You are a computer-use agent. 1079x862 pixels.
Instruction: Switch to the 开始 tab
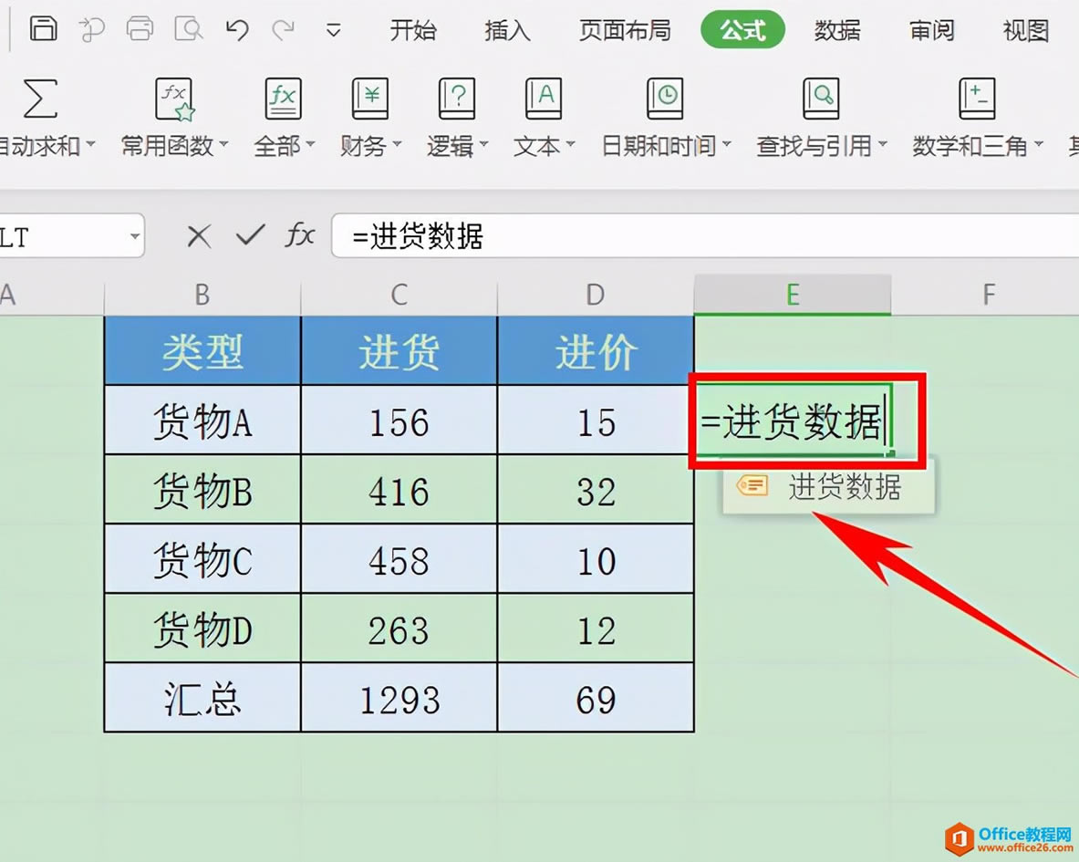(x=413, y=30)
